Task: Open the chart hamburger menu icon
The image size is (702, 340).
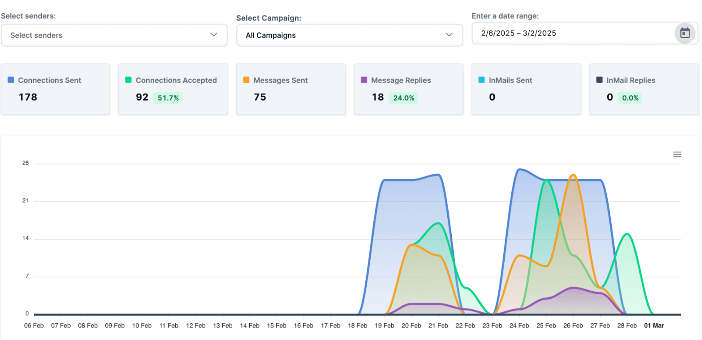Action: click(x=677, y=154)
